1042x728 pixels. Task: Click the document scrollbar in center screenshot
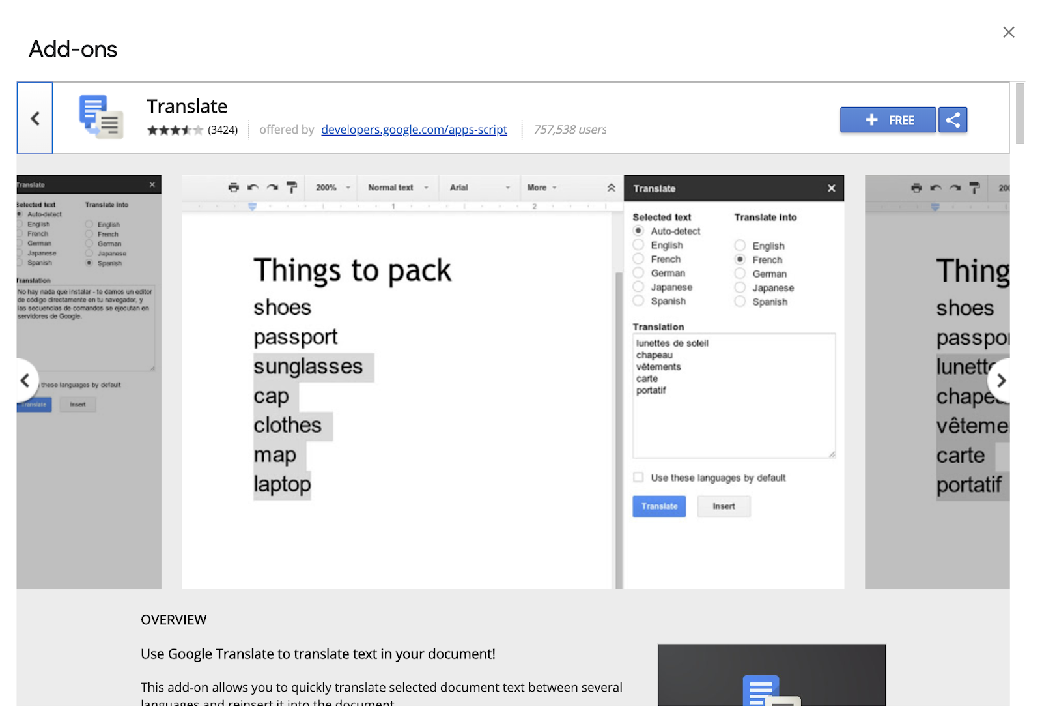coord(619,430)
